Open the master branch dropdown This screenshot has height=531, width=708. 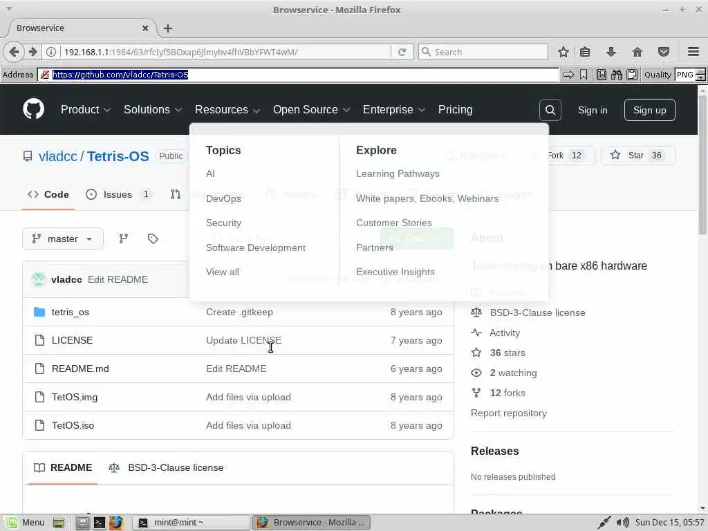pos(63,239)
